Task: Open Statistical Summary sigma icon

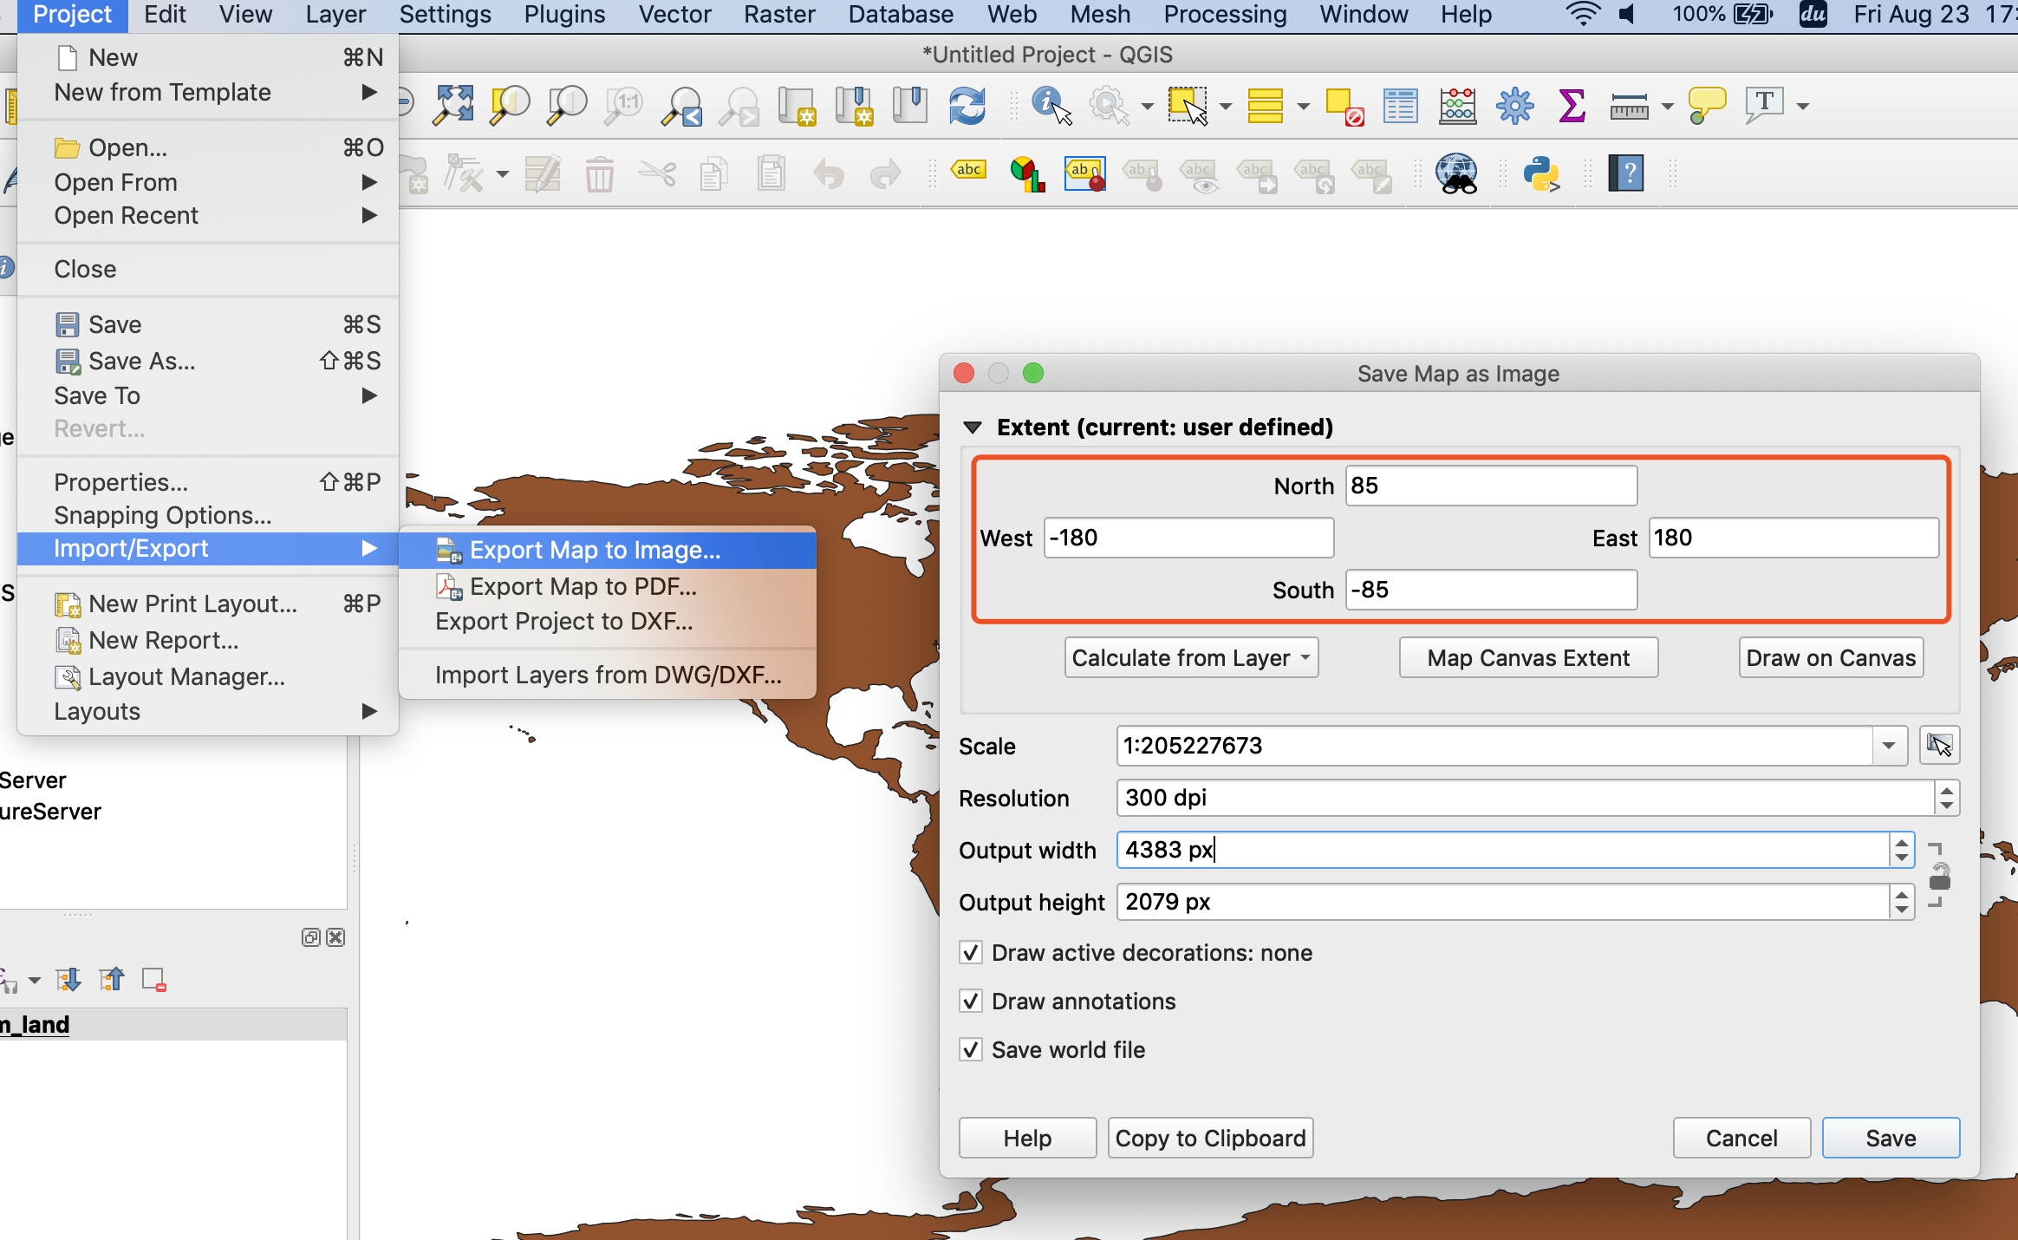Action: [x=1572, y=106]
